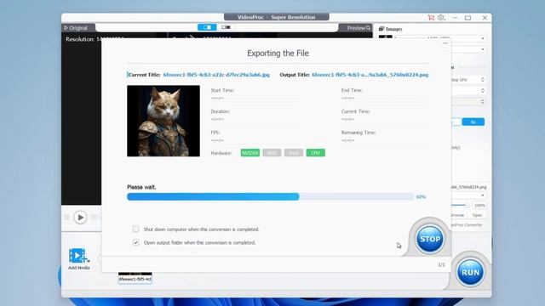Click the stepper below the GPU selector
Viewport: 545px width, 306px height.
(483, 91)
